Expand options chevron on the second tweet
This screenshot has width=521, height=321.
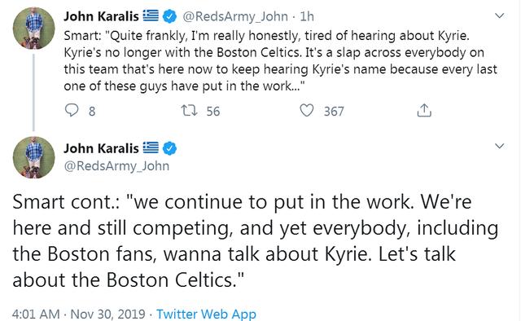[499, 146]
